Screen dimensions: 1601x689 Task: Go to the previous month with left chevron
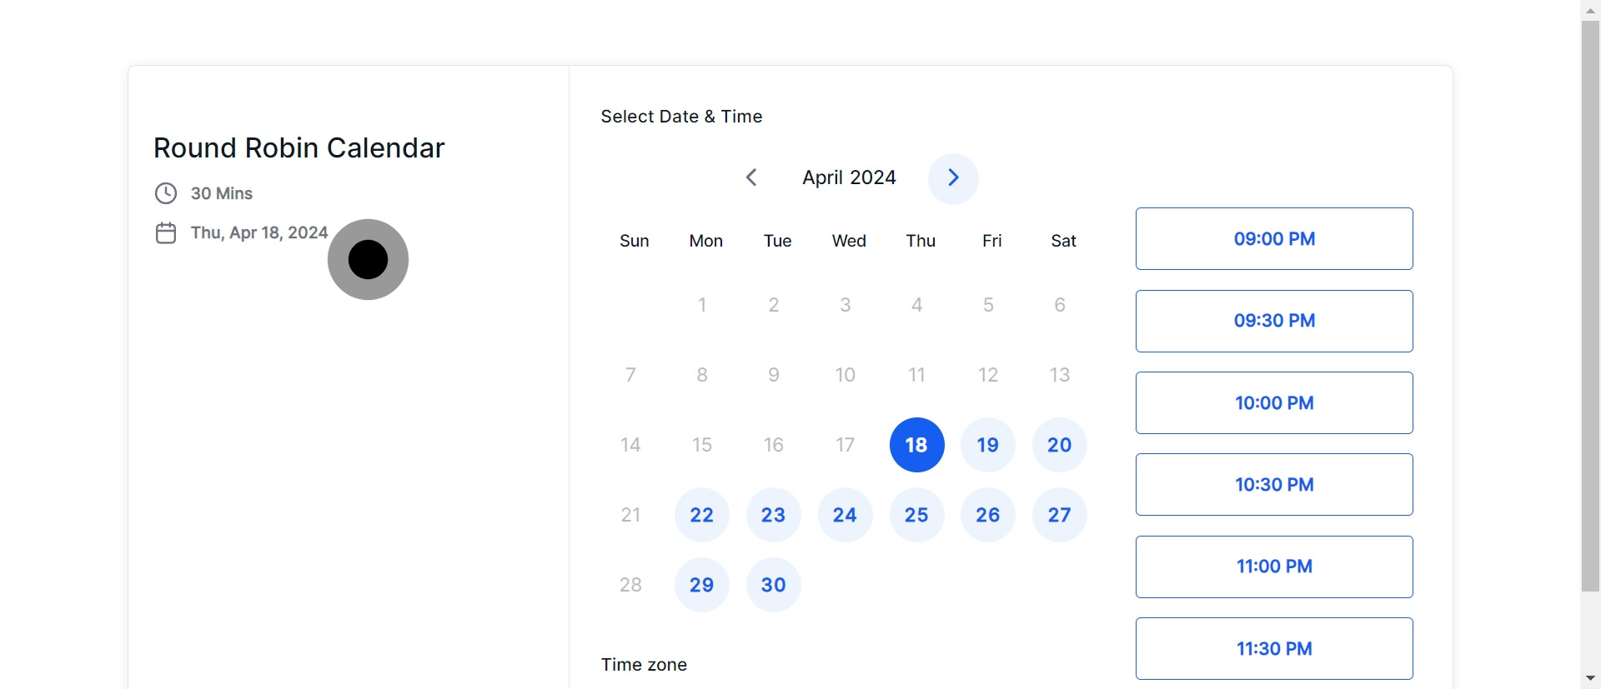(751, 177)
